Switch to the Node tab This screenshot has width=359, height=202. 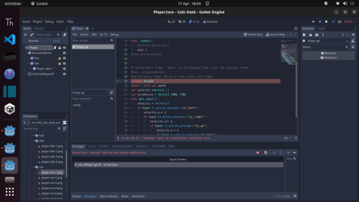pos(321,29)
